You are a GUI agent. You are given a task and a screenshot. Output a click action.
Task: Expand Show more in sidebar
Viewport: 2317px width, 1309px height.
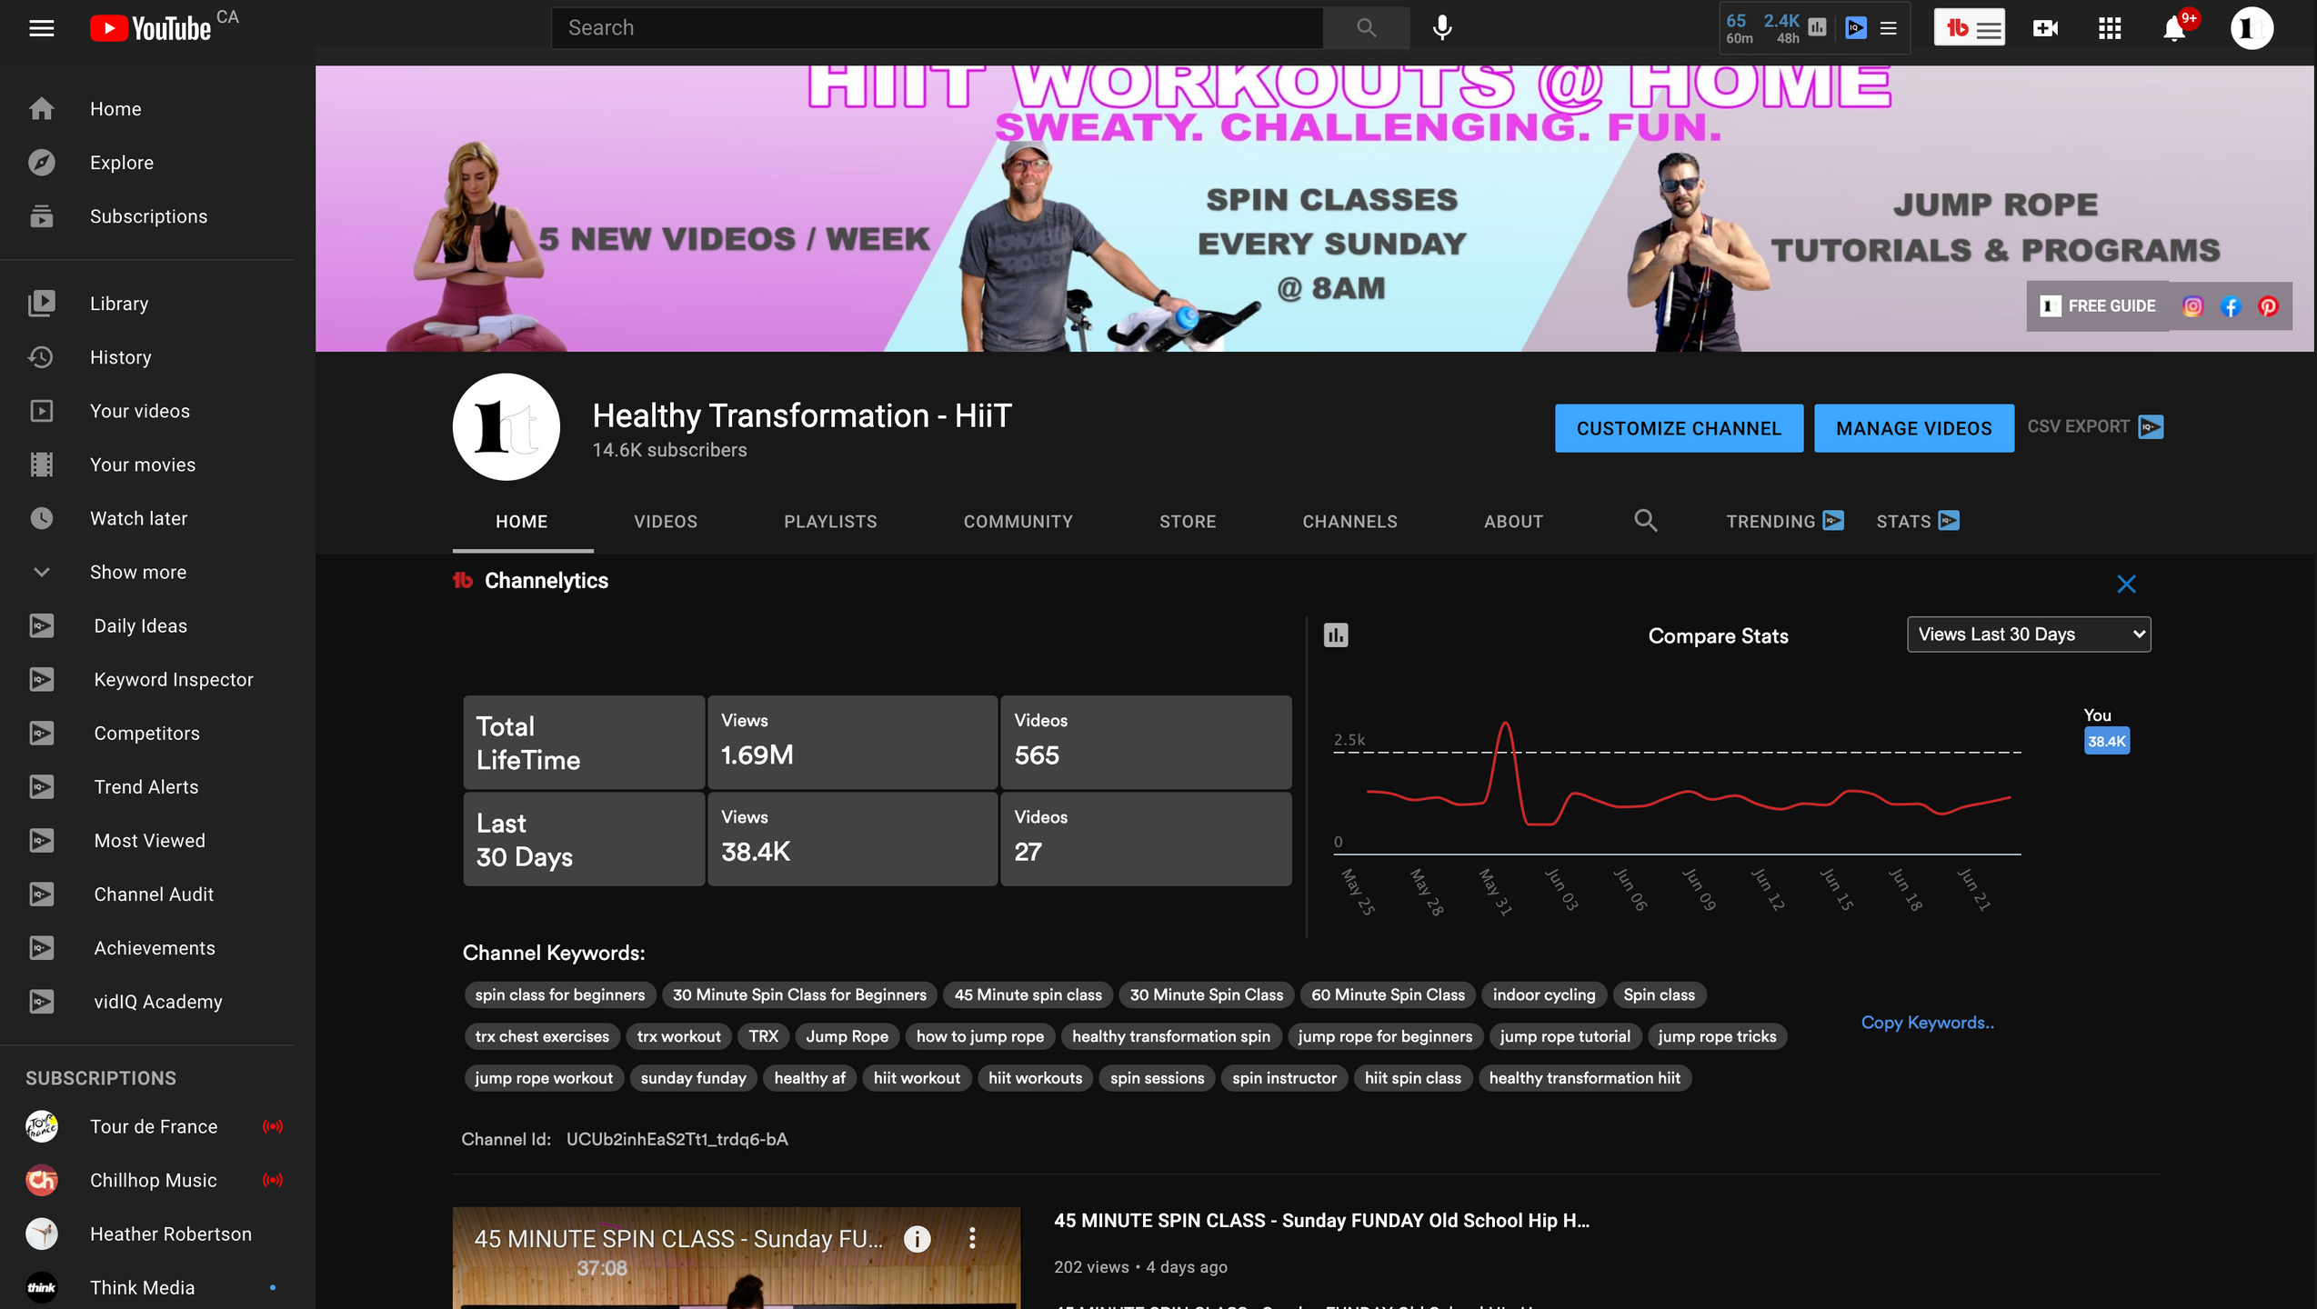coord(147,571)
